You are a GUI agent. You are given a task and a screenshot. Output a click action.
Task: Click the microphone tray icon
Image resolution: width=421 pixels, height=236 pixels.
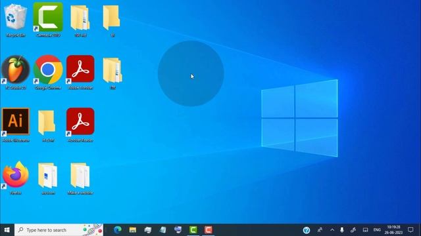coord(342,230)
